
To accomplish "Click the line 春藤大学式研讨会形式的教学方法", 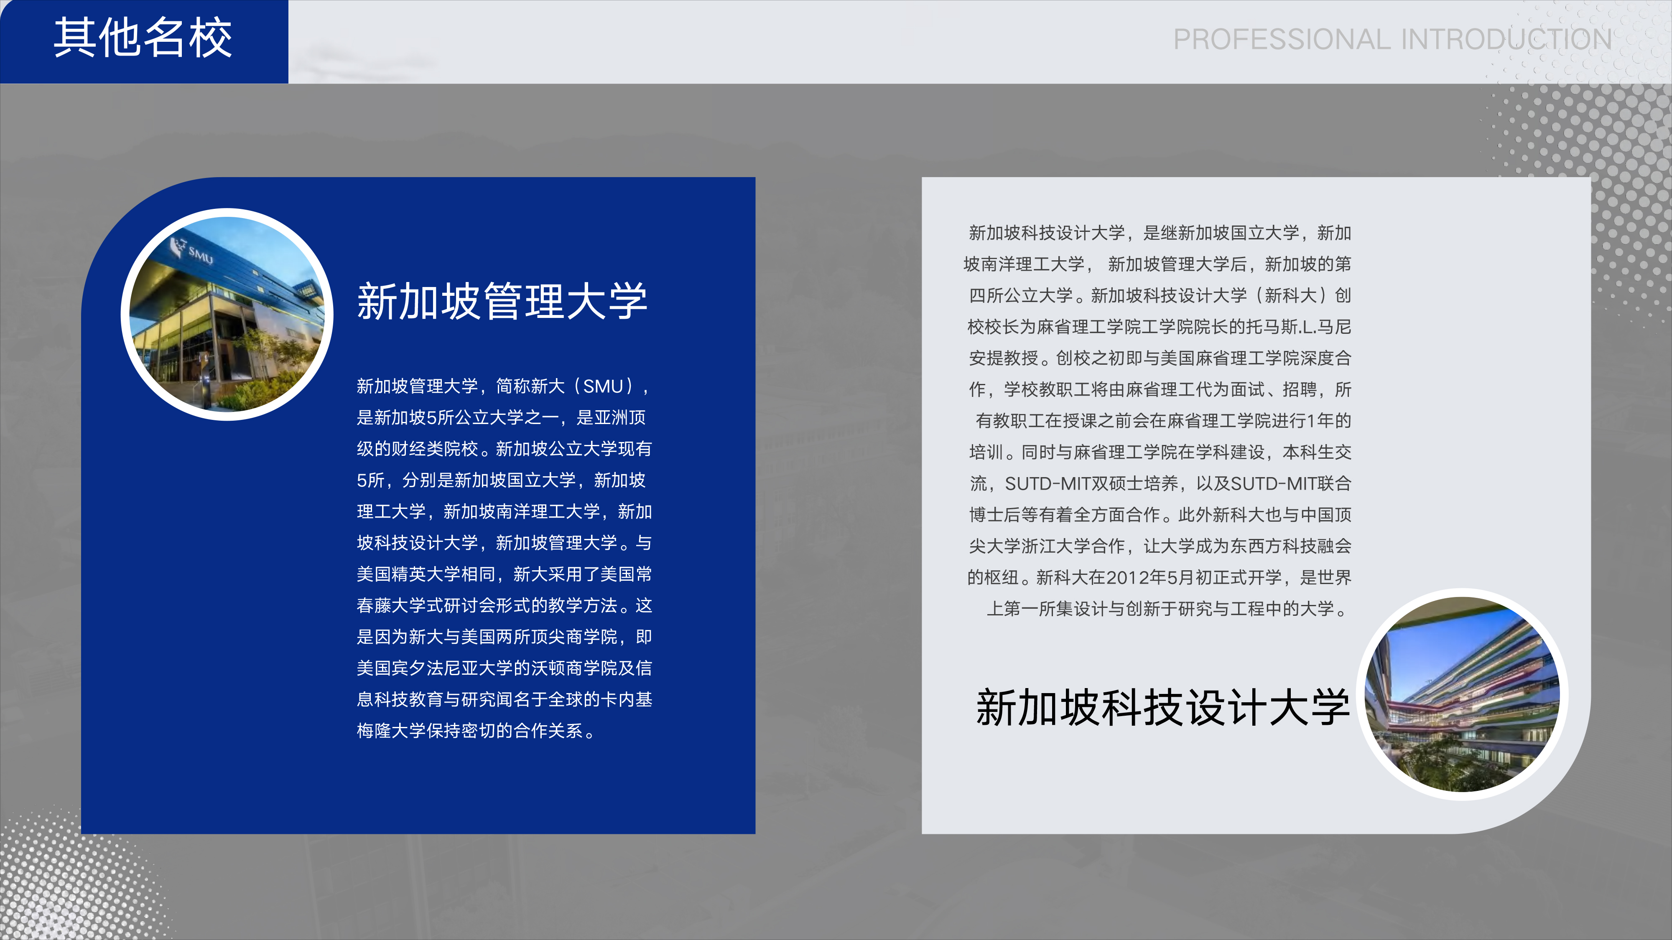I will pos(505,605).
